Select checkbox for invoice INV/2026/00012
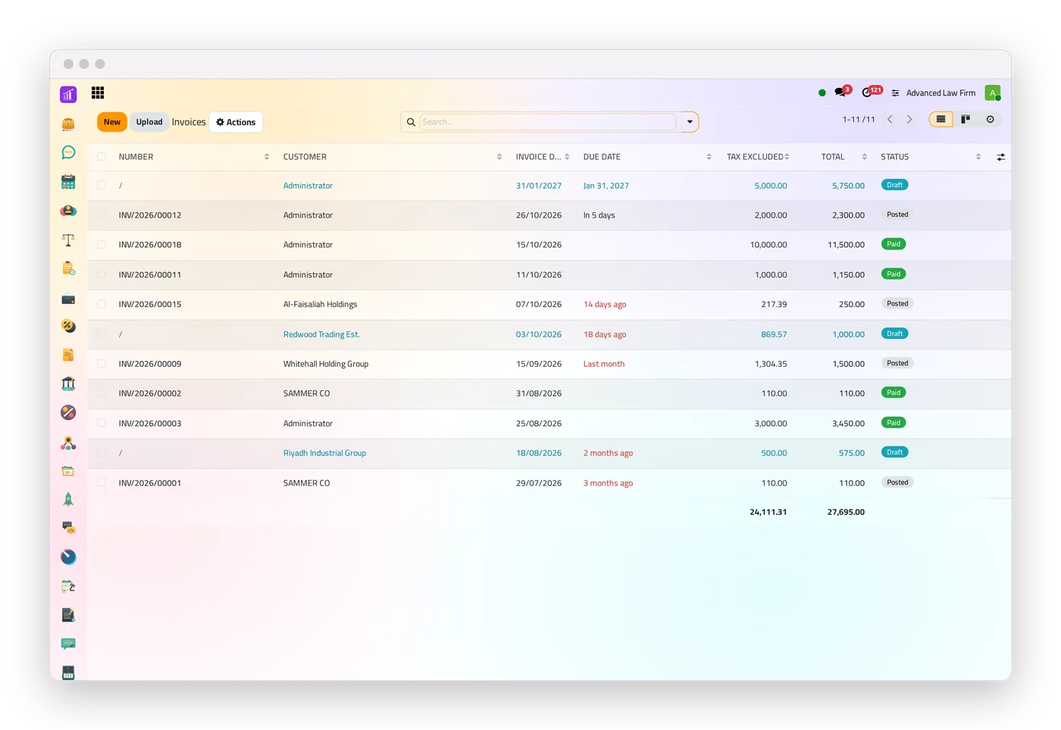The height and width of the screenshot is (730, 1061). click(102, 215)
